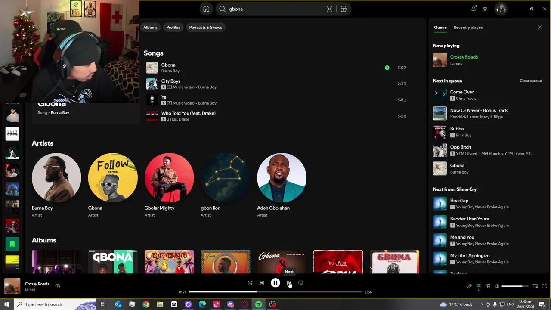Open the lyrics microphone icon
This screenshot has height=310, width=551.
[470, 286]
